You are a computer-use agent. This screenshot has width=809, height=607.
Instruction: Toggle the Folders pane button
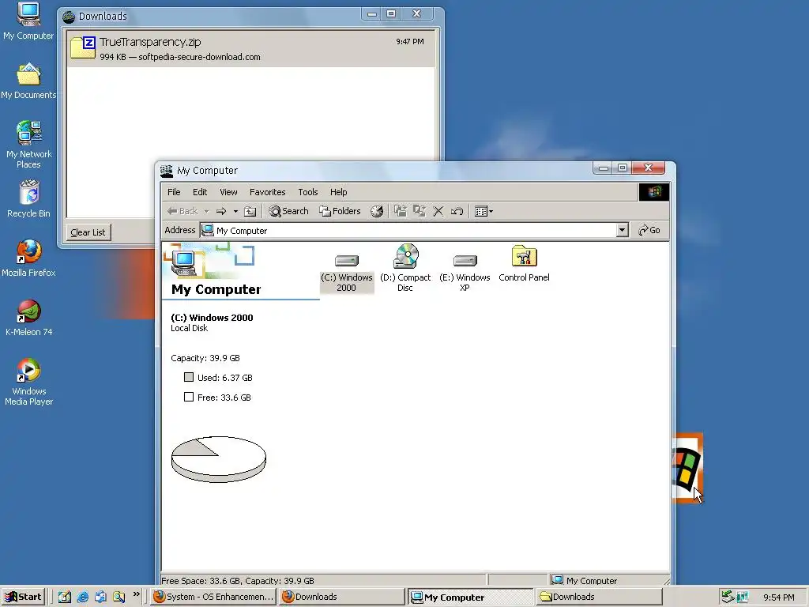click(x=340, y=211)
